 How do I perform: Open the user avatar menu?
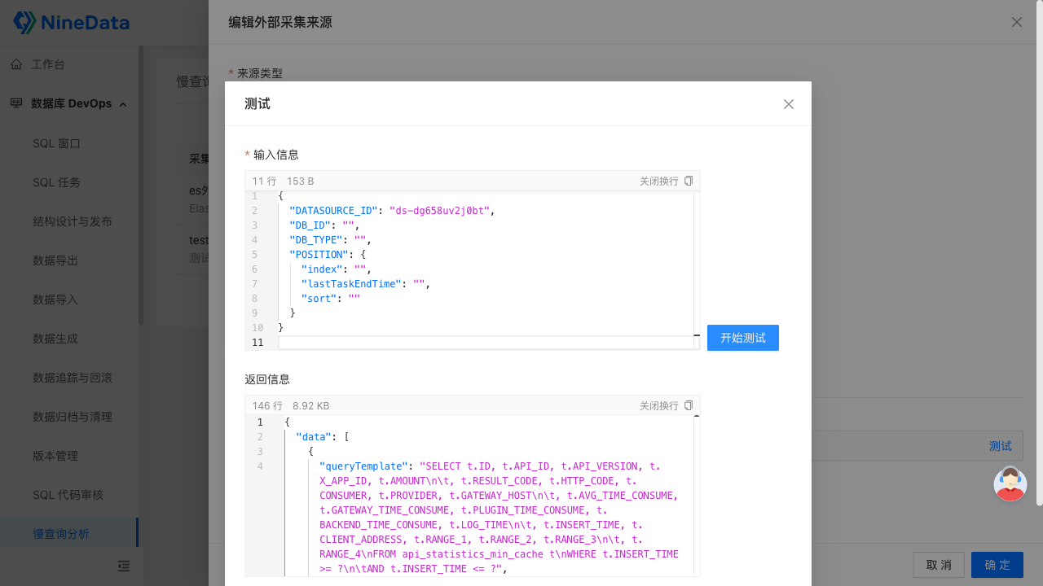[1010, 483]
